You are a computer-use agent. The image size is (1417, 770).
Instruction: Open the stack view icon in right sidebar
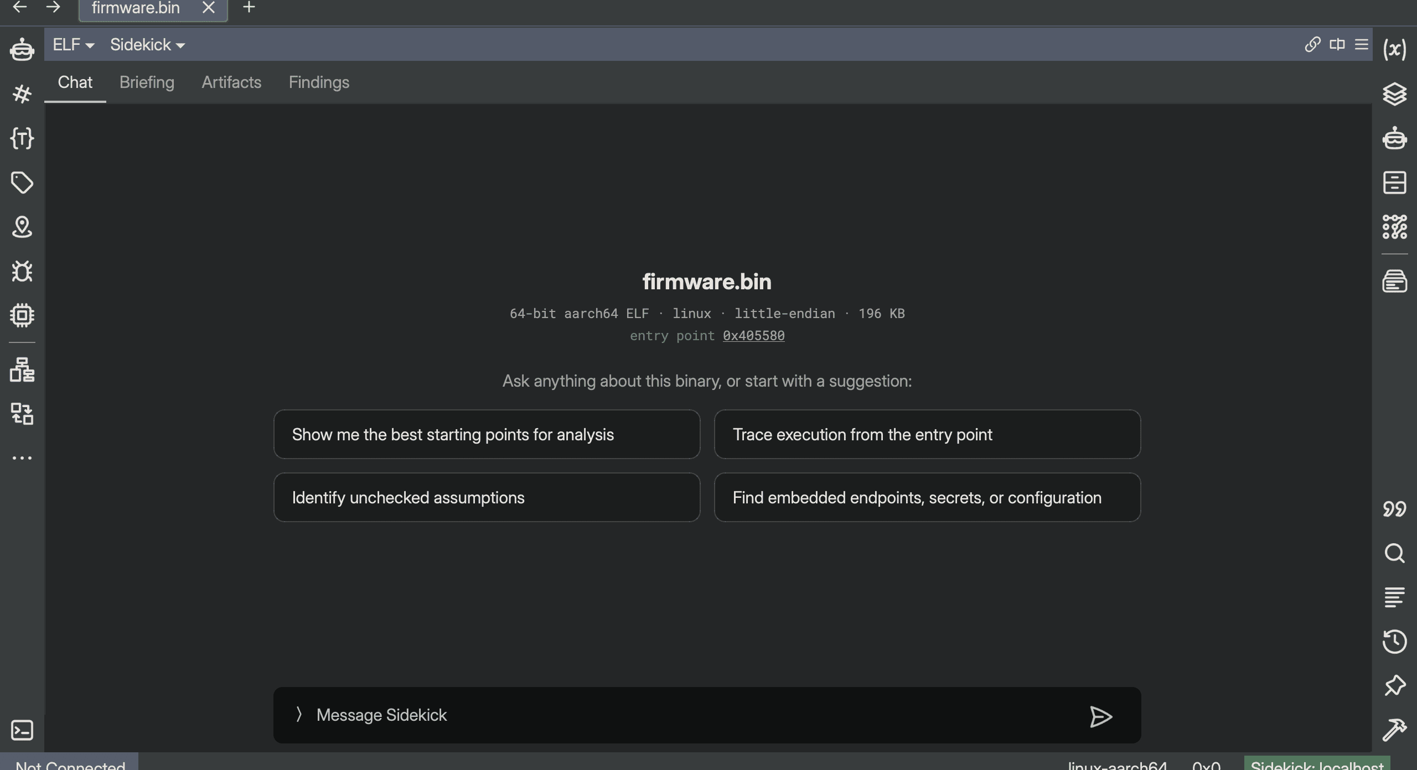click(x=1394, y=281)
